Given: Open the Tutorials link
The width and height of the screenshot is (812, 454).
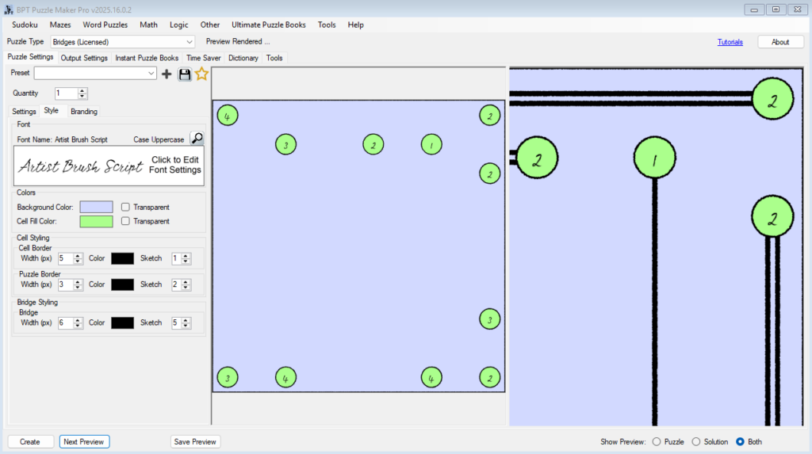Looking at the screenshot, I should 730,42.
